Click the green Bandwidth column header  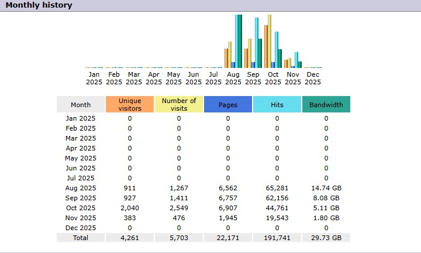click(x=326, y=104)
